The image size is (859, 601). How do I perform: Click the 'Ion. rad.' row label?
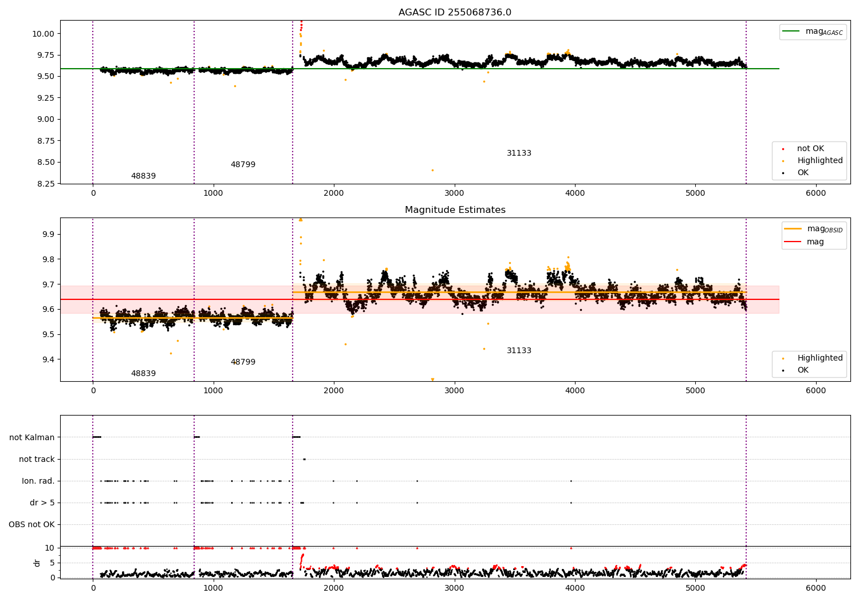click(38, 481)
